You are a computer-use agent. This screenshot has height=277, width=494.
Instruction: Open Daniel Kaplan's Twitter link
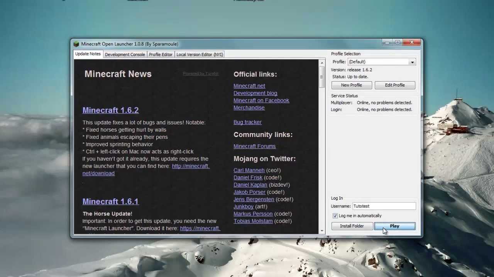pos(250,185)
